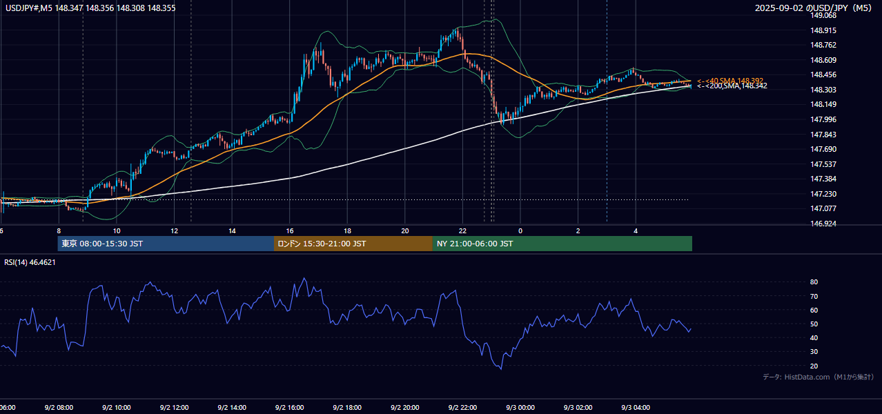This screenshot has height=414, width=882.
Task: Click the 9/2 10:00 bottom time label
Action: [x=117, y=407]
